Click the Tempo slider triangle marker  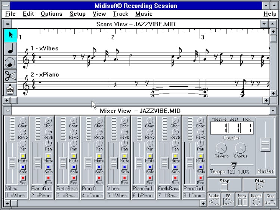coord(234,166)
